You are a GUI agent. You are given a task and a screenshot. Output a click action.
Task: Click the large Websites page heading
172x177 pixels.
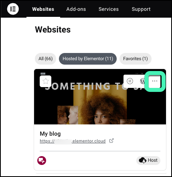click(x=53, y=29)
